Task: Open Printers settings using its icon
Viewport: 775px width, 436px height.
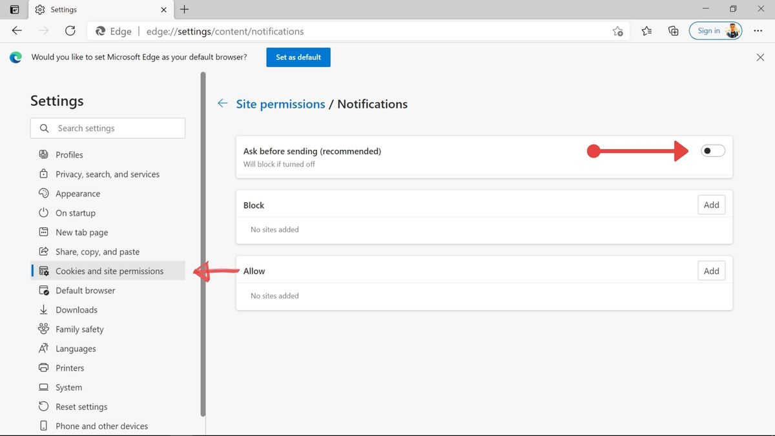Action: pyautogui.click(x=44, y=368)
